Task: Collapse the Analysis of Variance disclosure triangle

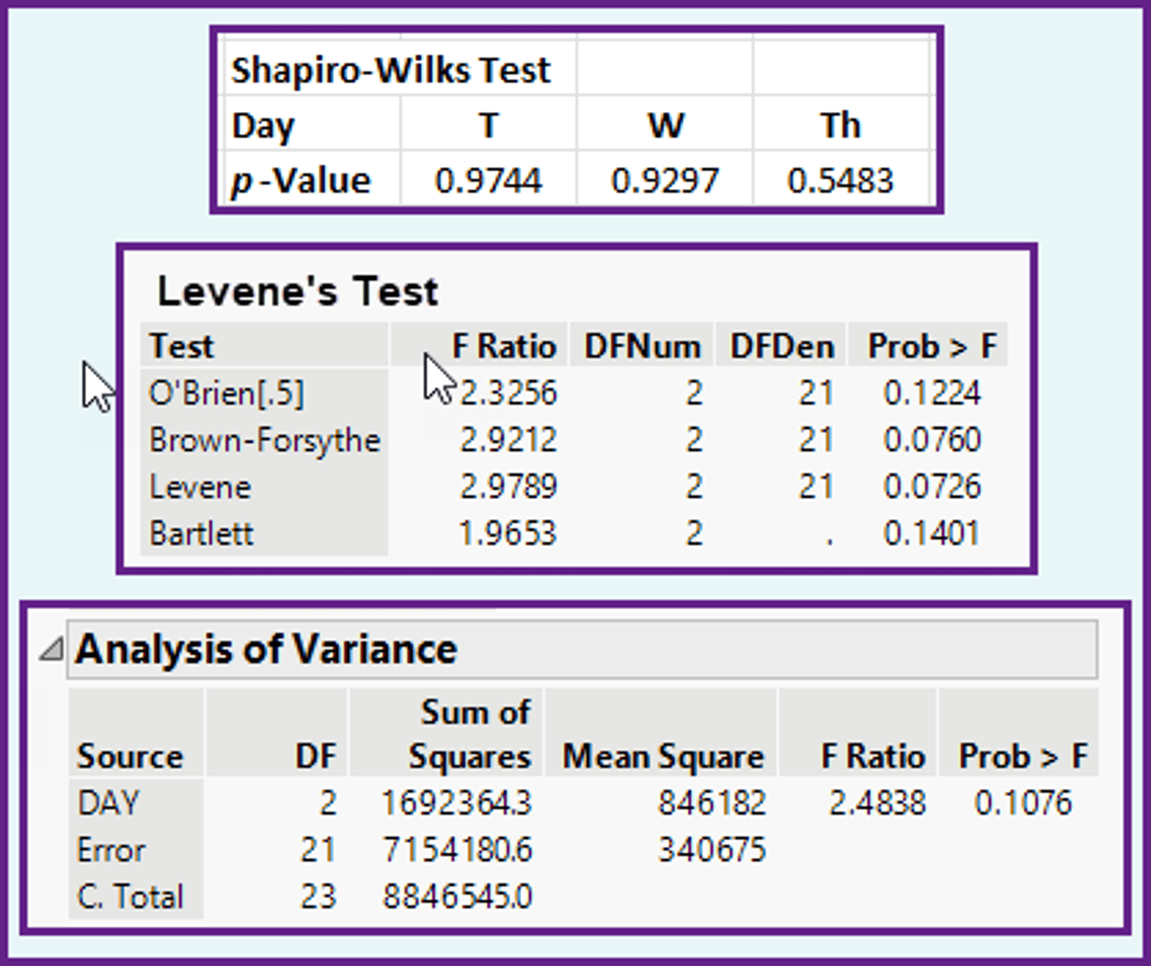Action: tap(52, 649)
